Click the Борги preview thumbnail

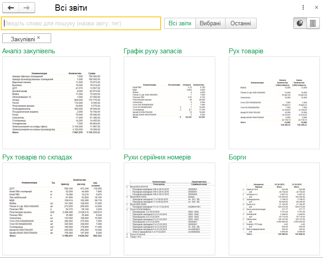point(274,209)
